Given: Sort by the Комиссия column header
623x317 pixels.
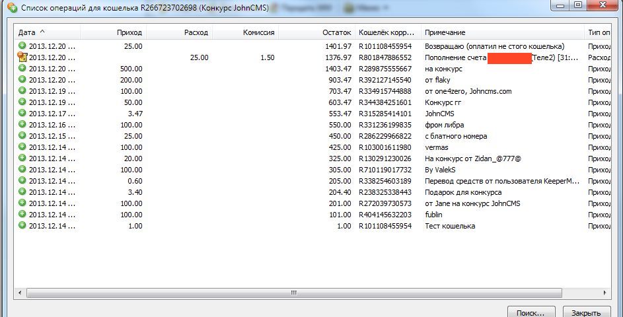Looking at the screenshot, I should (245, 32).
